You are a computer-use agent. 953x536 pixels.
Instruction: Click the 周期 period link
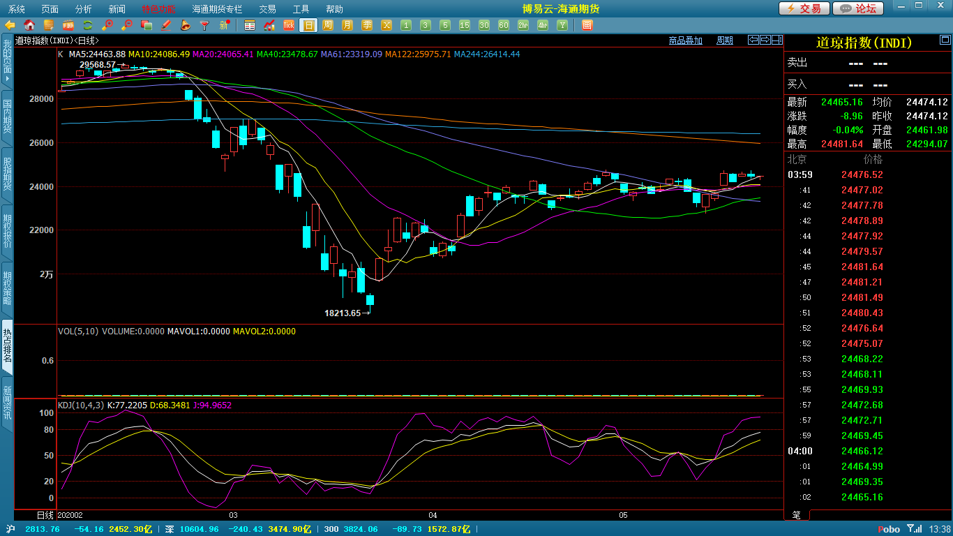725,40
